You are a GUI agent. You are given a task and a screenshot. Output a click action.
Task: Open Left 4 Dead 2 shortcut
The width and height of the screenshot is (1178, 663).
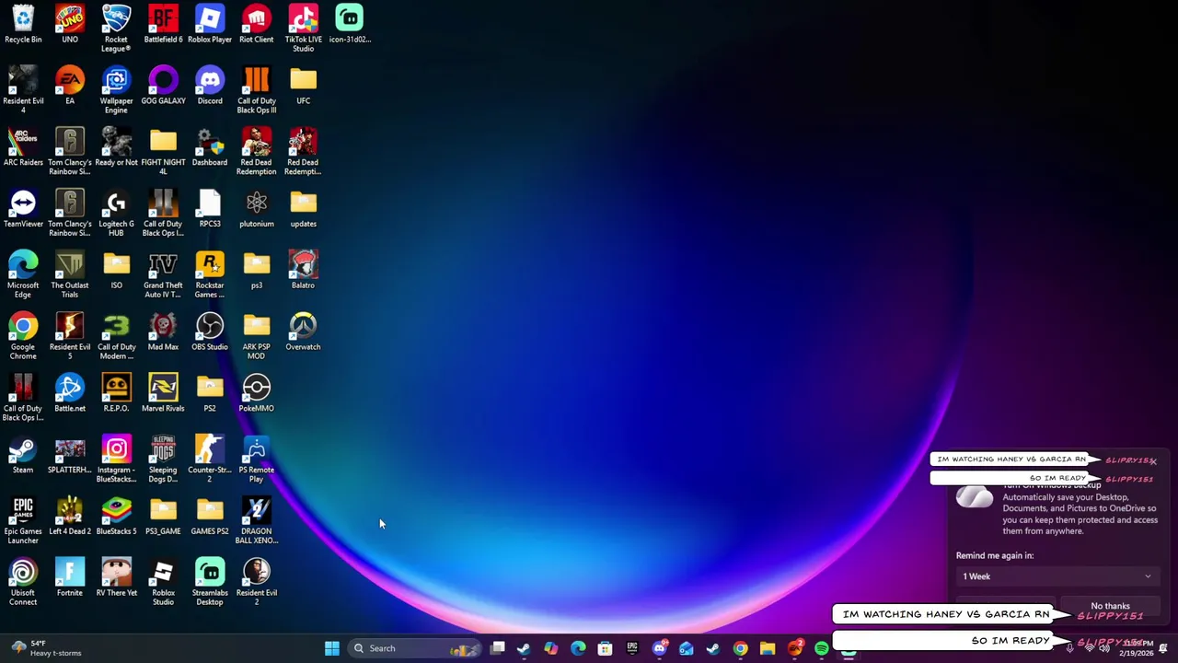[70, 518]
